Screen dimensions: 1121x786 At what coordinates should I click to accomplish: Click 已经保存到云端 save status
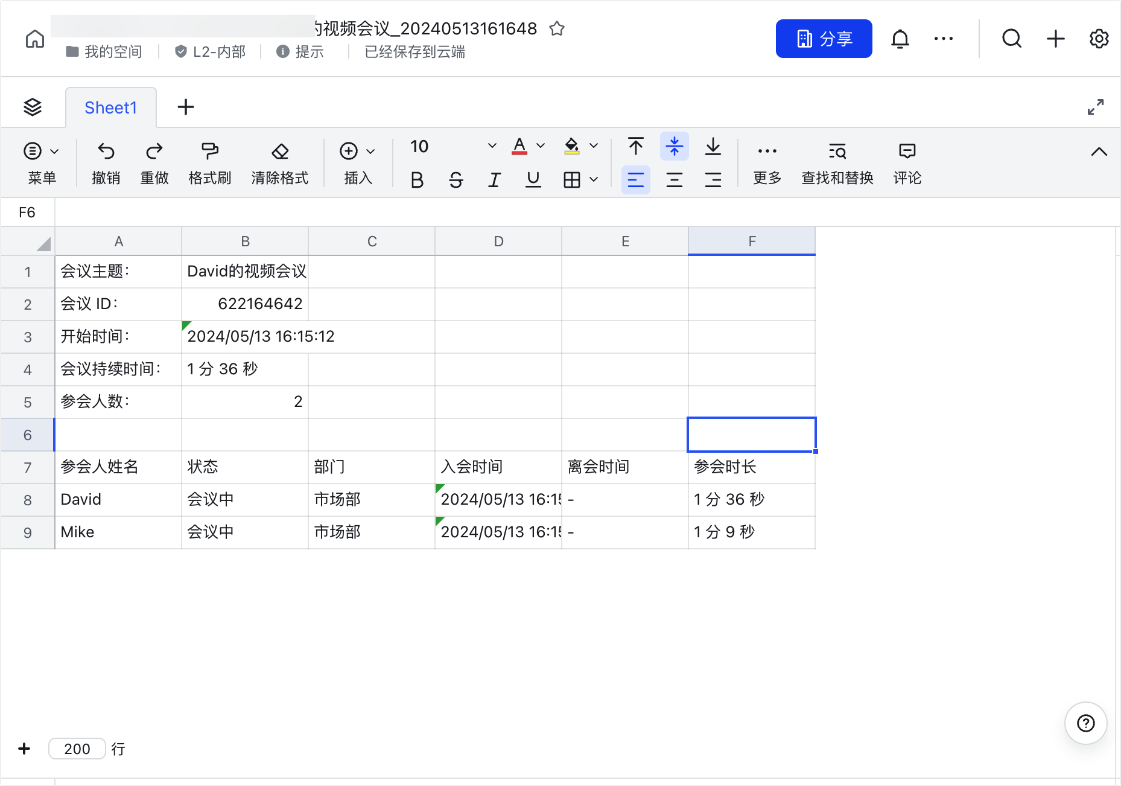pos(415,52)
